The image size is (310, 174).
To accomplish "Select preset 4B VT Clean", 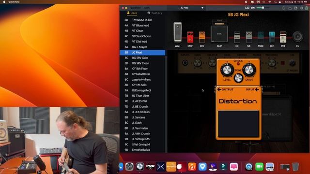I will click(x=142, y=31).
